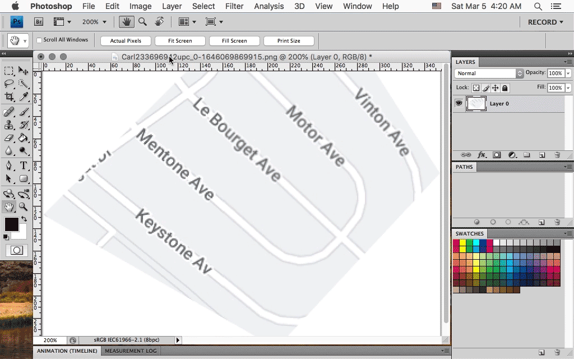This screenshot has height=359, width=574.
Task: Open the Opacity slider dropdown arrow
Action: pos(568,73)
